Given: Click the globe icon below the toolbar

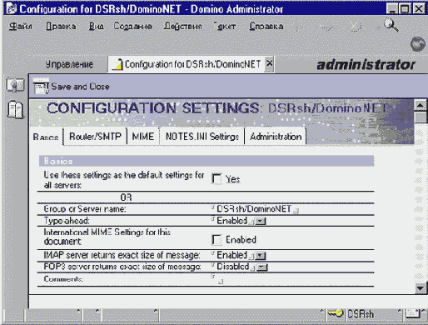Looking at the screenshot, I should [418, 44].
